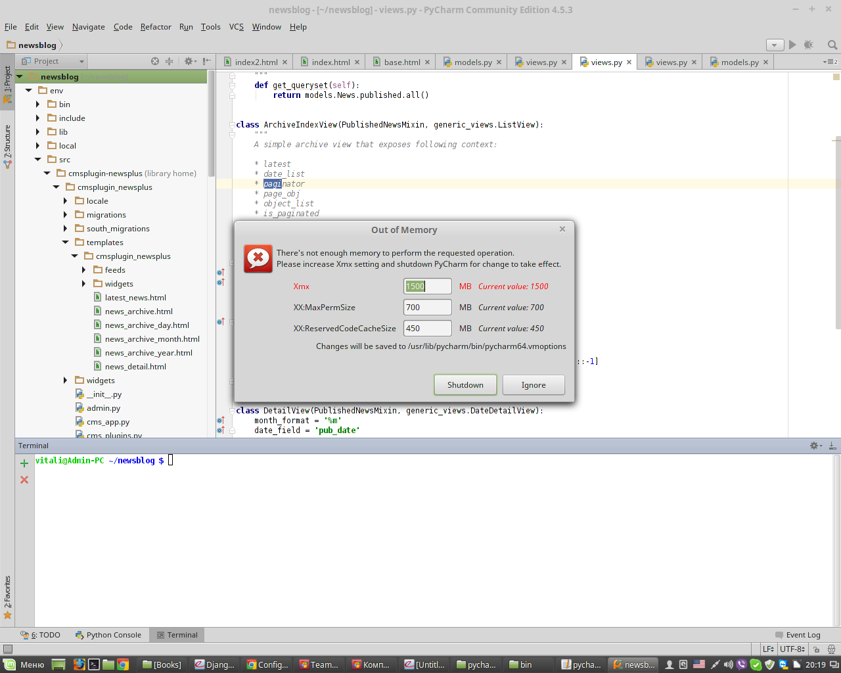
Task: Click the Search Everywhere magnifier icon
Action: 832,45
